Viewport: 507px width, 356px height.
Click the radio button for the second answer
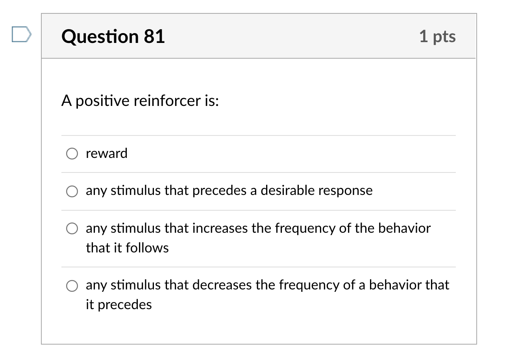point(72,191)
